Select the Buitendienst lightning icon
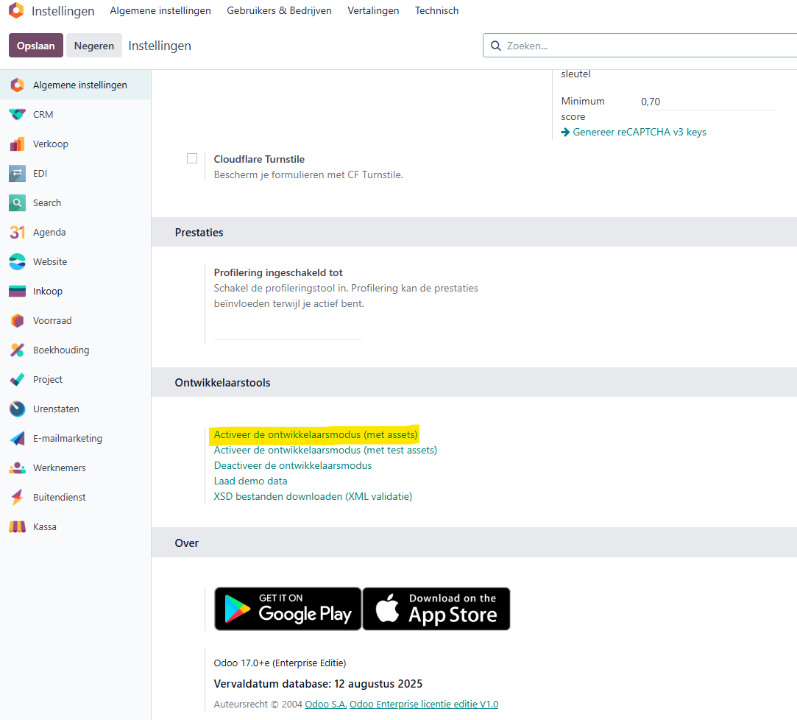The image size is (797, 720). click(x=17, y=497)
